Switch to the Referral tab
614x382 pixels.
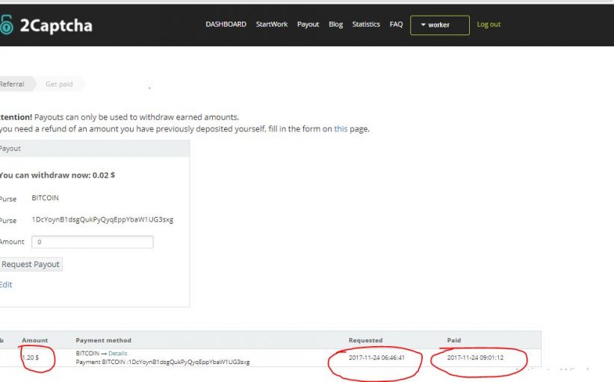[x=12, y=84]
